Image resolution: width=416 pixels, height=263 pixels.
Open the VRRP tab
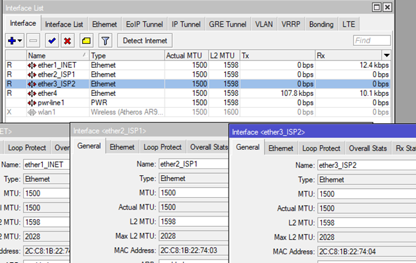(x=291, y=25)
